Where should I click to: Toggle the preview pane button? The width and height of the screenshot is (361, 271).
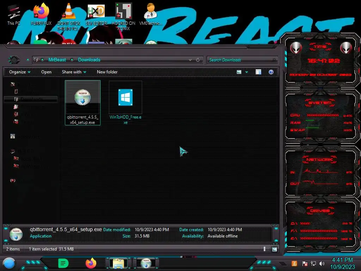tap(258, 72)
